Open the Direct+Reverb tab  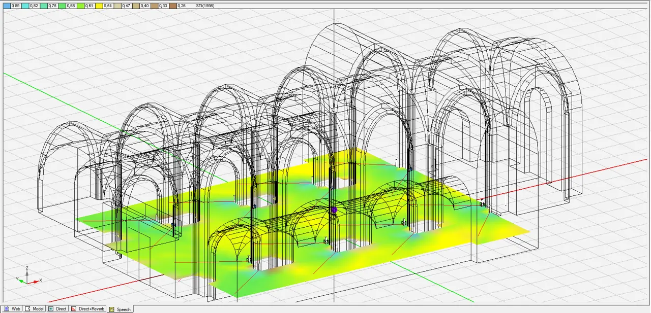(87, 308)
